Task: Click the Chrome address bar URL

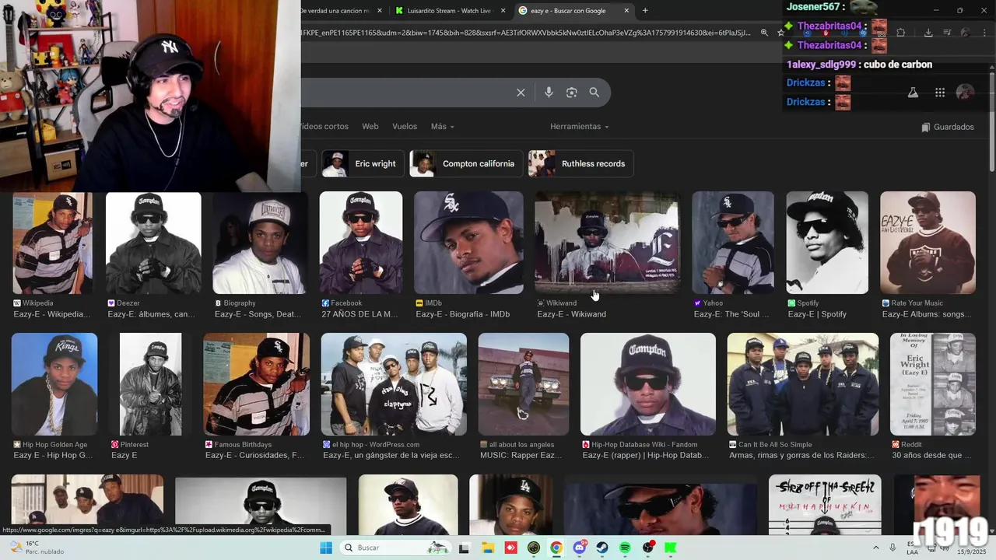Action: (x=527, y=33)
